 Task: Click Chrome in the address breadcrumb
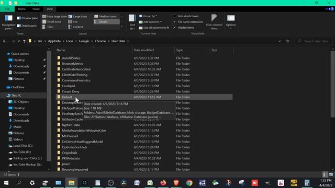(x=100, y=41)
